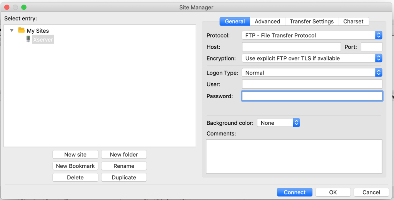Click into the Host input field
This screenshot has height=200, width=394.
click(291, 47)
